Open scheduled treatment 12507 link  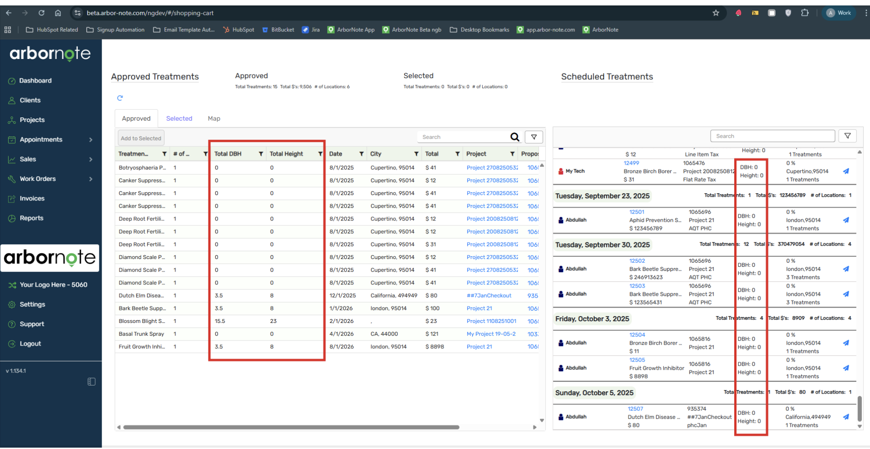click(x=635, y=409)
